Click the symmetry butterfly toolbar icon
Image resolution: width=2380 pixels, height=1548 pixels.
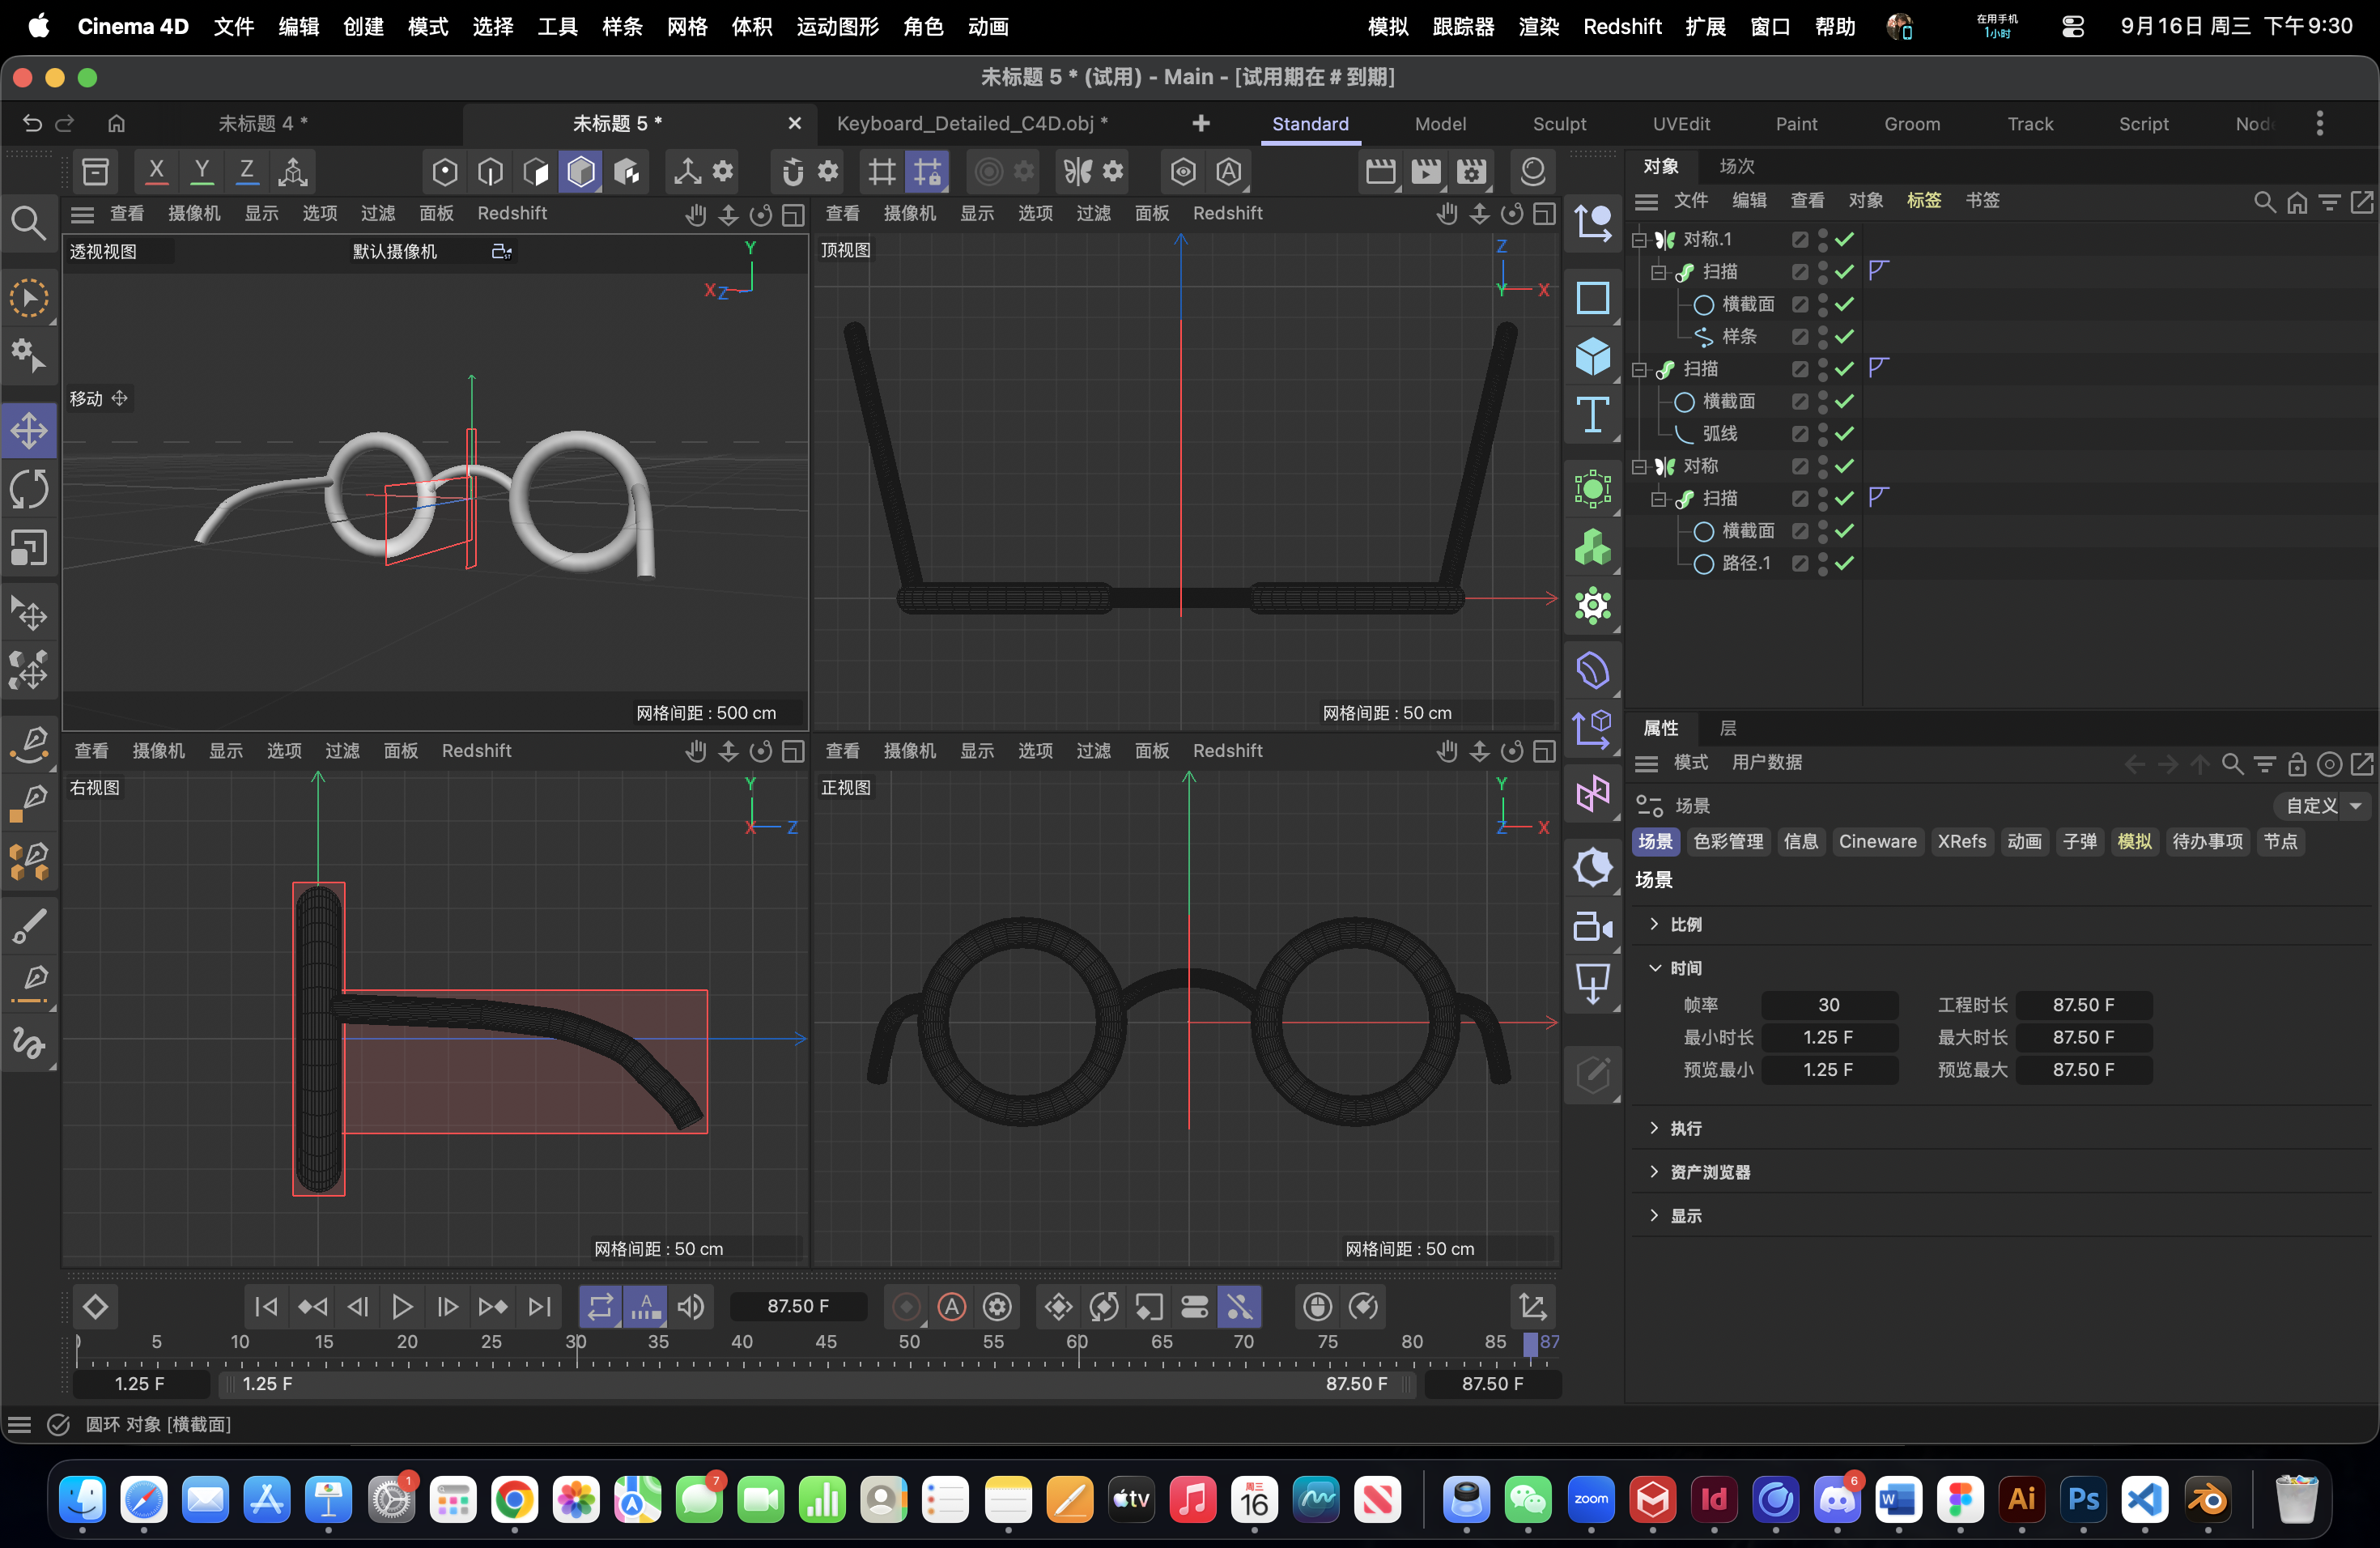(1078, 172)
